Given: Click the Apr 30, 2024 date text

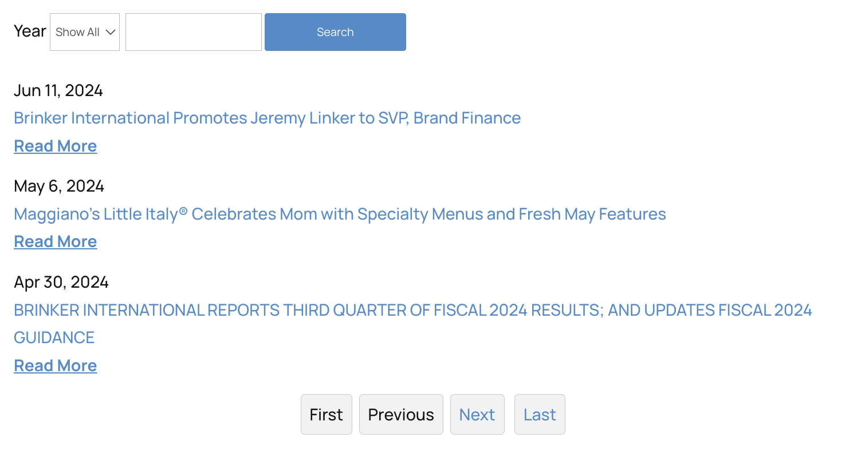Looking at the screenshot, I should [61, 282].
